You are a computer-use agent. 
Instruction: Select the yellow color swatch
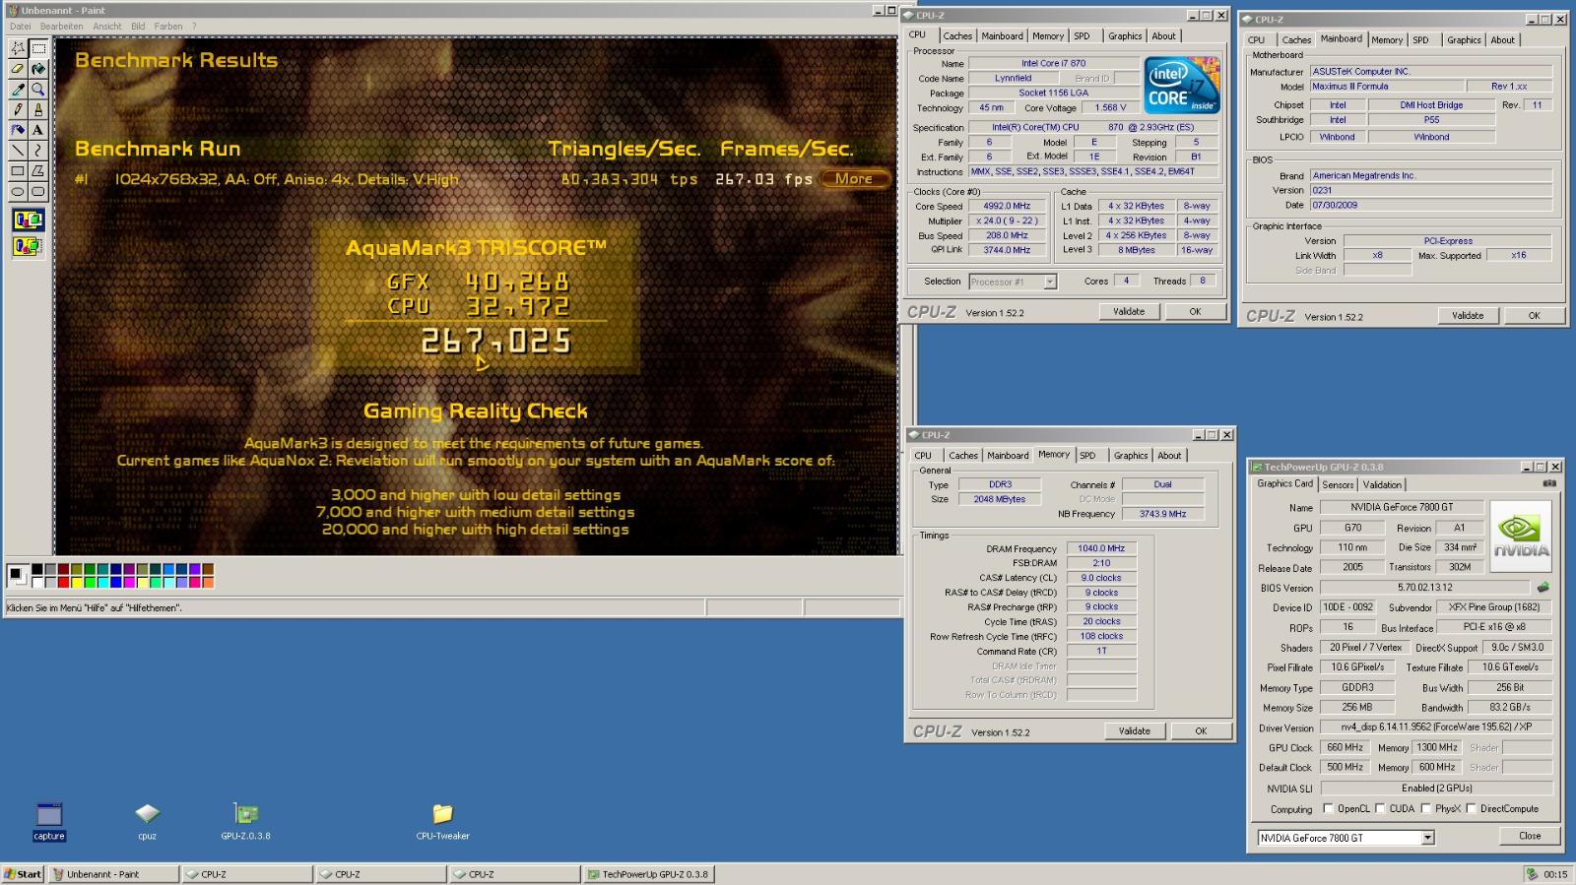coord(77,582)
